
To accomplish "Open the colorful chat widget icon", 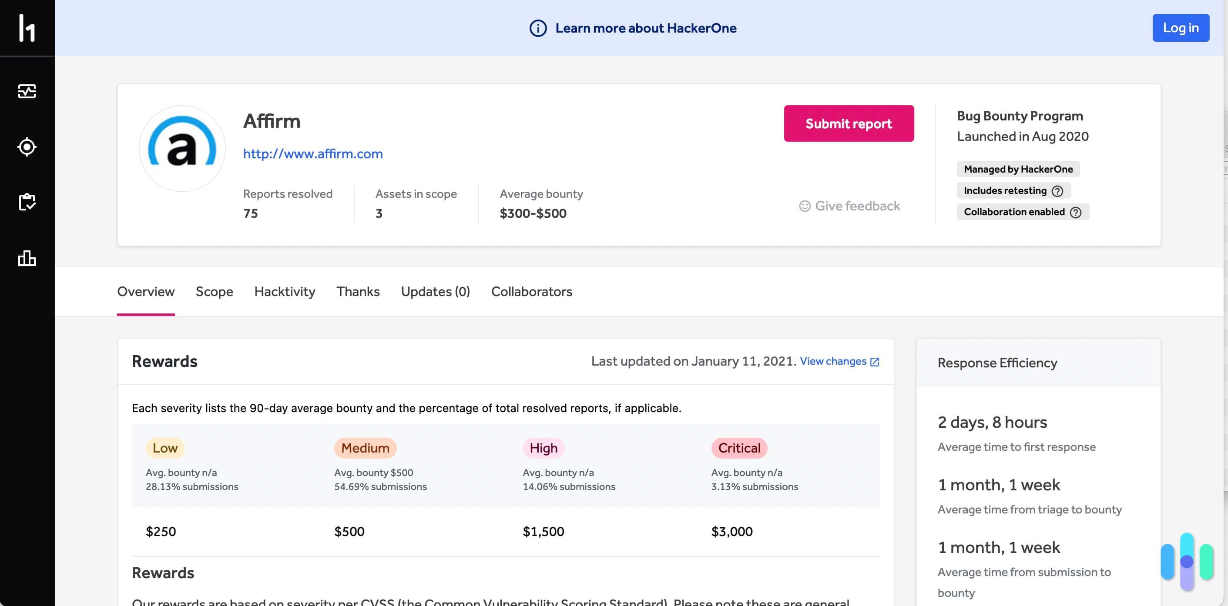I will point(1186,562).
